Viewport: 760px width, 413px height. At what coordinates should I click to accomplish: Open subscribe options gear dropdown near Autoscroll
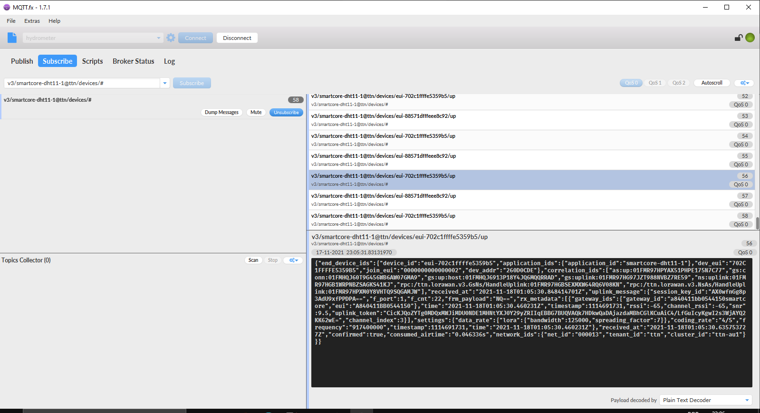click(x=744, y=83)
